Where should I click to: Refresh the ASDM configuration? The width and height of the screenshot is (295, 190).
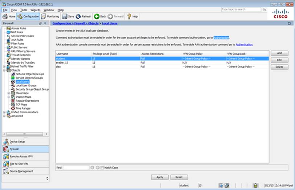[x=83, y=16]
